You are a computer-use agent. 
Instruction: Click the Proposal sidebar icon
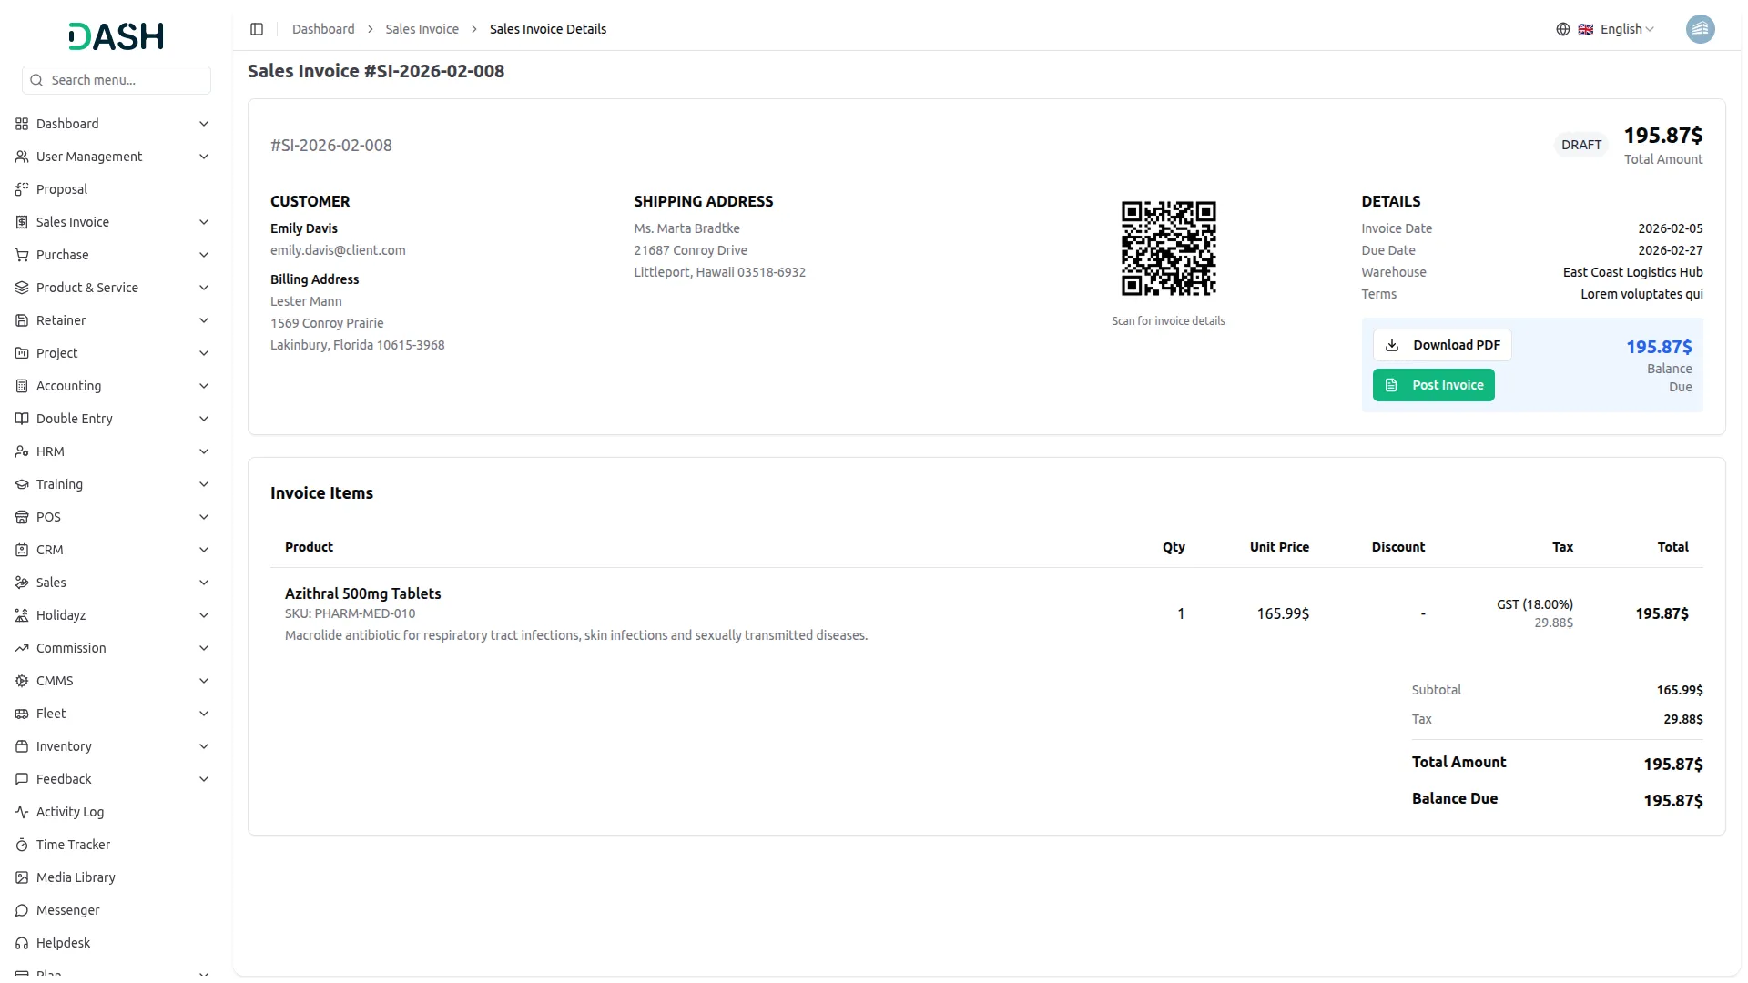[22, 189]
